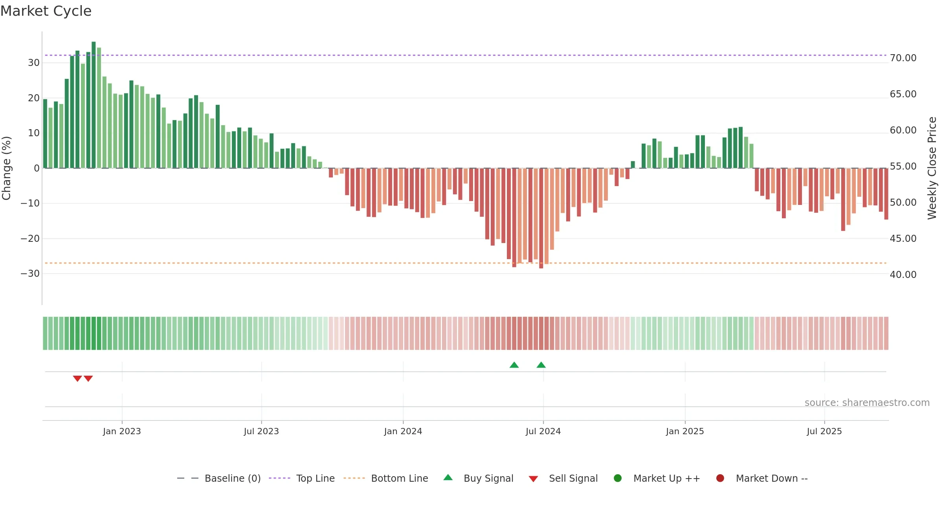The height and width of the screenshot is (530, 943).
Task: Click the purple dotted top line on chart
Action: 466,55
